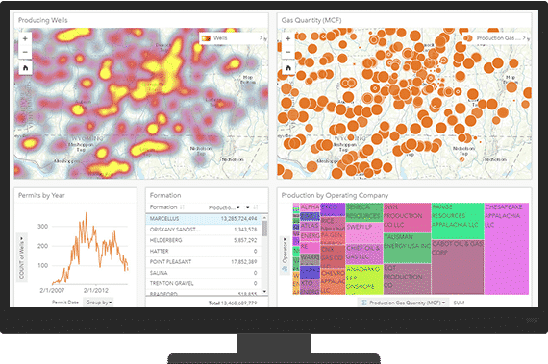Image resolution: width=548 pixels, height=364 pixels.
Task: Sort table by Production column arrows
Action: point(256,207)
